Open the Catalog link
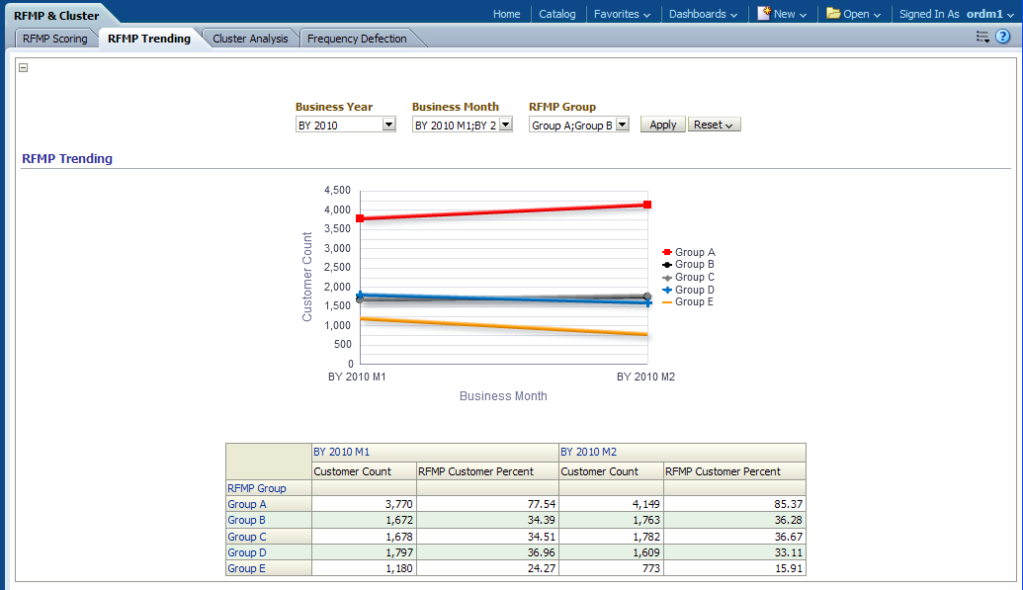Viewport: 1023px width, 590px height. (x=556, y=14)
